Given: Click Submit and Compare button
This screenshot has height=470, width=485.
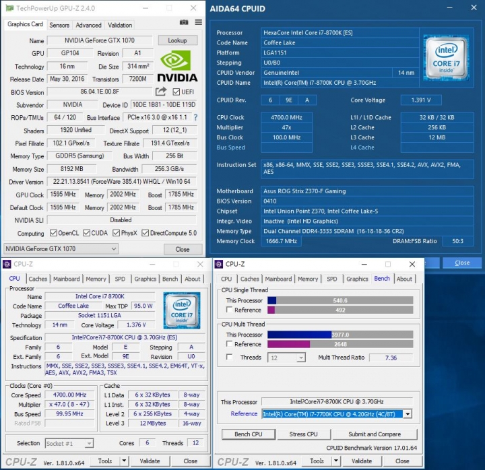Looking at the screenshot, I should [375, 434].
